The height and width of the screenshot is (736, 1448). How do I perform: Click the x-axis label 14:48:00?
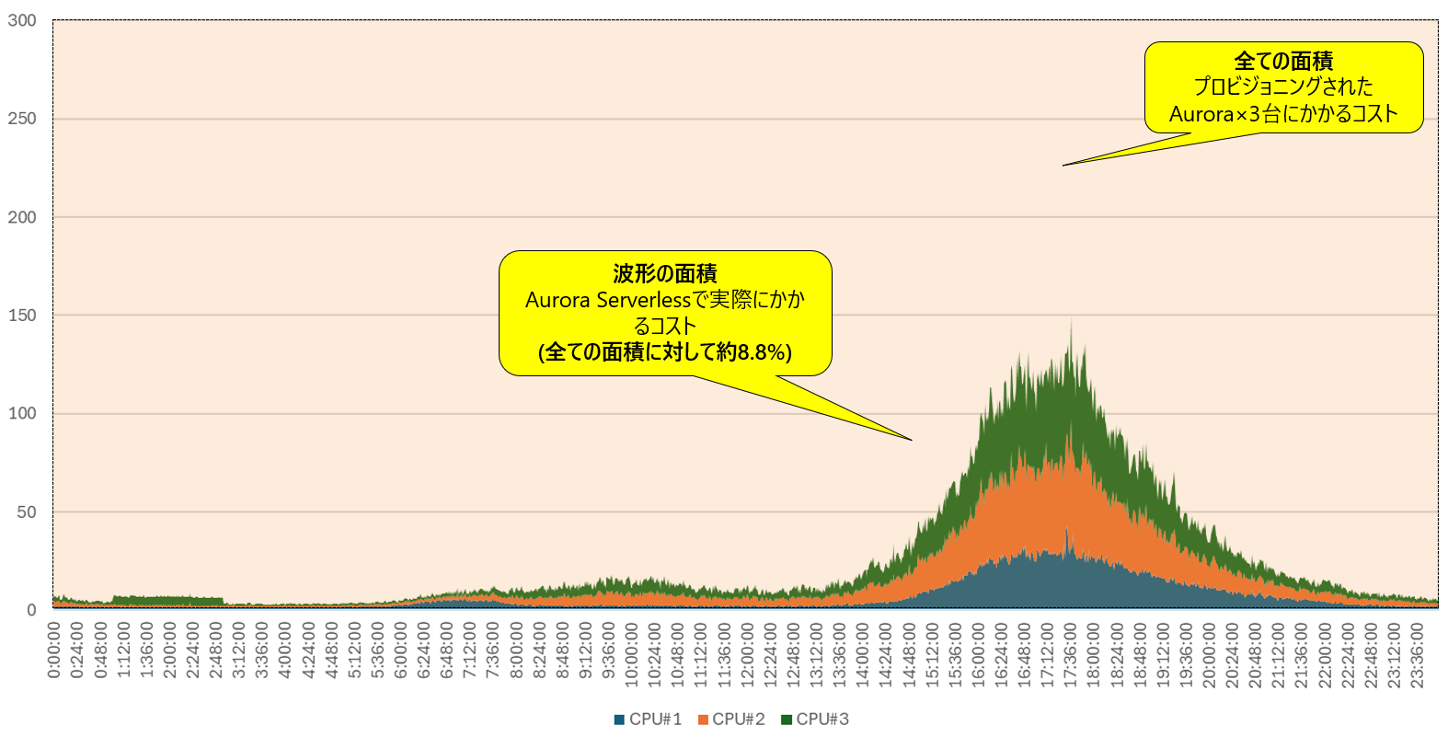pos(909,655)
